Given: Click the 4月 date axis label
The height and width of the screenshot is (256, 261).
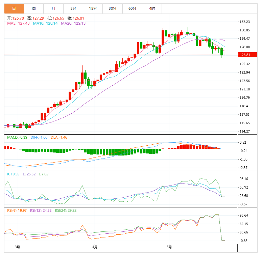Looking at the screenshot, I should 95,247.
